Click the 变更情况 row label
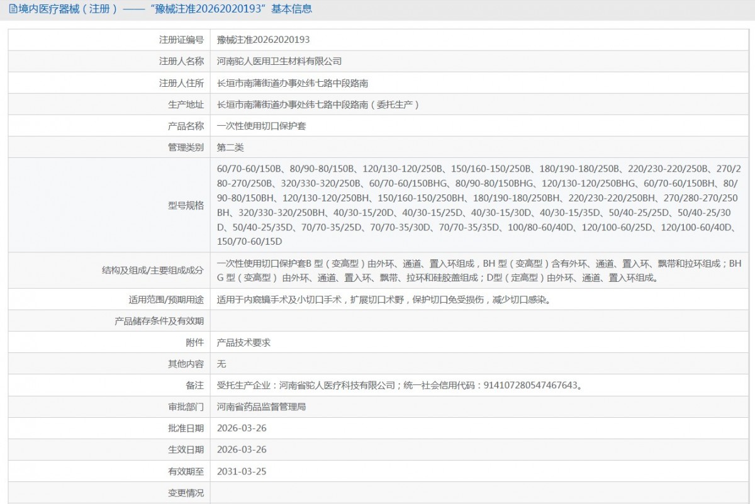Screen dimensions: 755x504 186,493
